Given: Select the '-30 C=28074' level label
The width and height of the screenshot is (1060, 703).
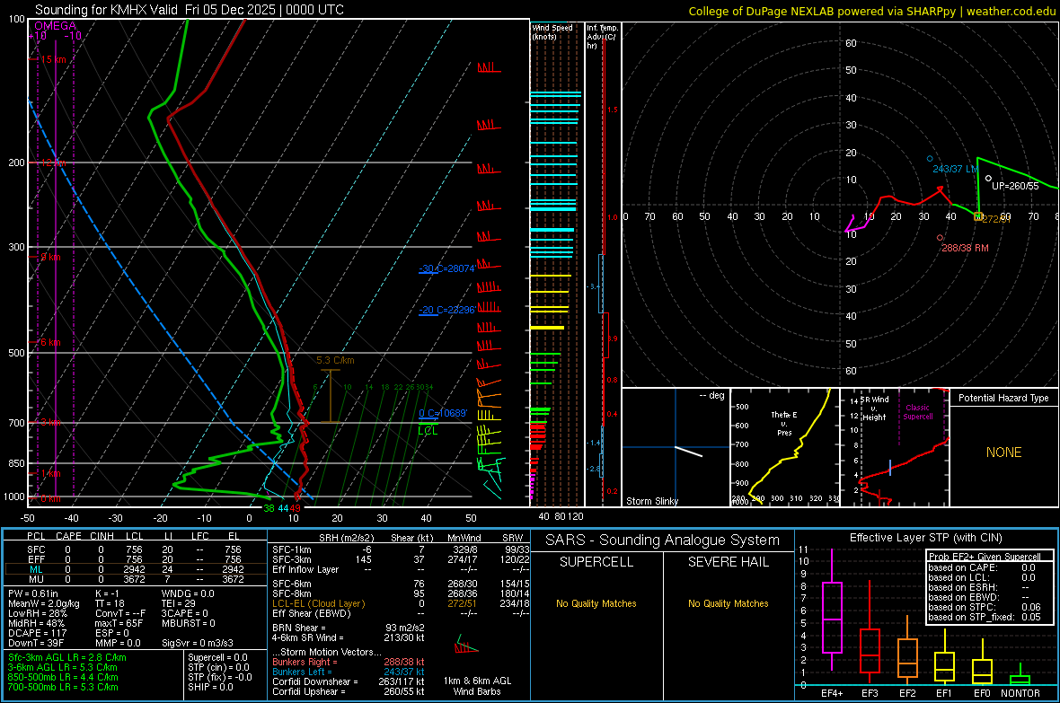Looking at the screenshot, I should point(446,268).
